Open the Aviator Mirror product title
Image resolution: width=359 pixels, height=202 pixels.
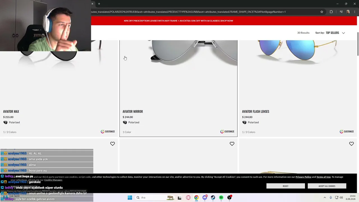tap(133, 111)
